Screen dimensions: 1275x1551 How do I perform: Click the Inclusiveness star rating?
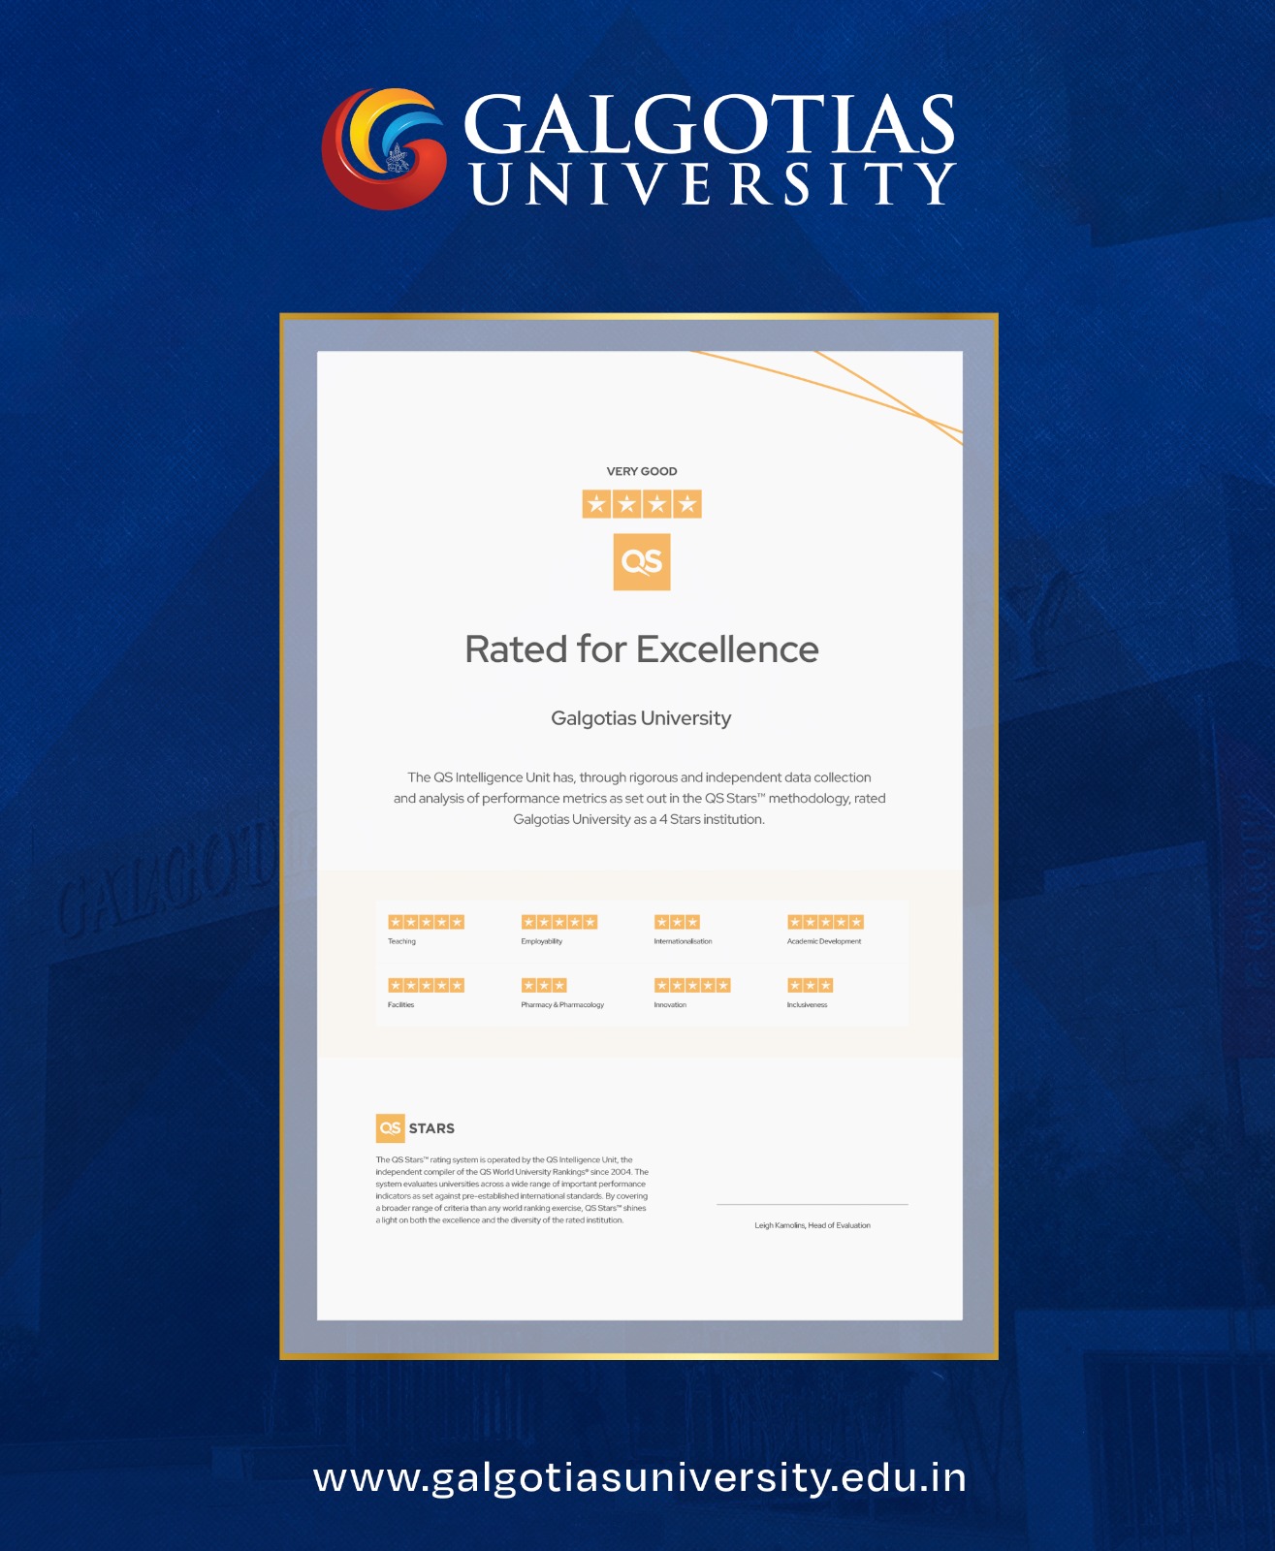811,985
